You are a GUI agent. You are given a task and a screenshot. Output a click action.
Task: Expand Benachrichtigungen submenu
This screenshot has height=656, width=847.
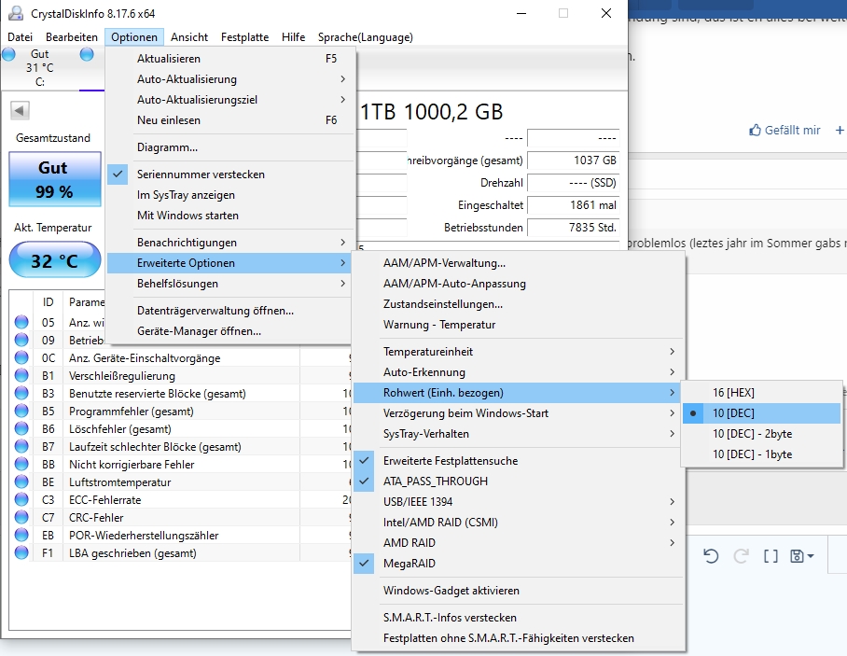coord(229,242)
